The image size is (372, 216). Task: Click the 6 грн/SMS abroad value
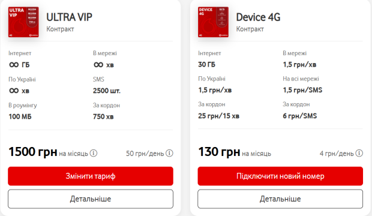point(299,116)
